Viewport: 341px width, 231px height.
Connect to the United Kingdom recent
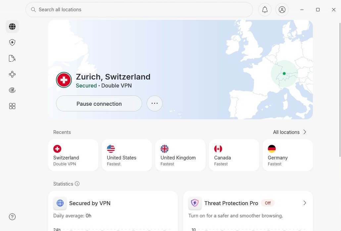pos(180,155)
